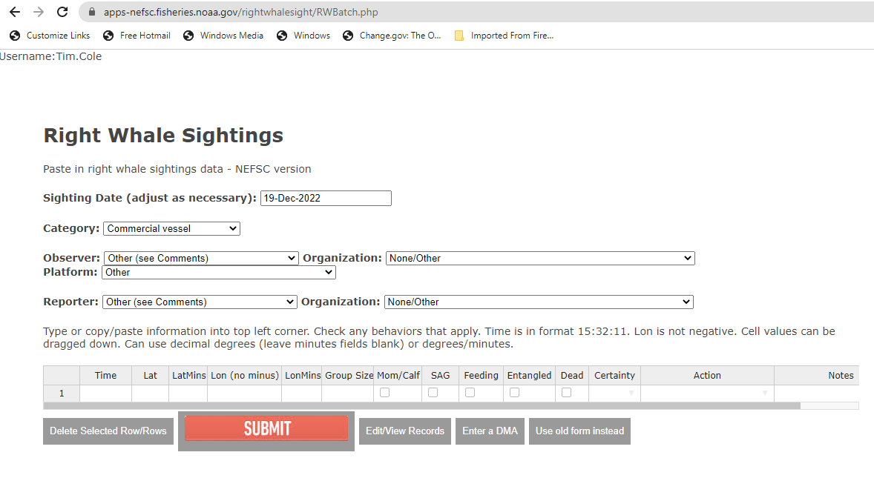Viewport: 874px width, 478px height.
Task: Click the Sighting Date input field
Action: (325, 199)
